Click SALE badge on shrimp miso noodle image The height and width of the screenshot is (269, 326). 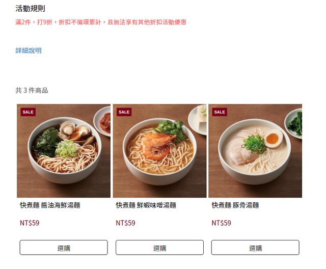point(124,112)
